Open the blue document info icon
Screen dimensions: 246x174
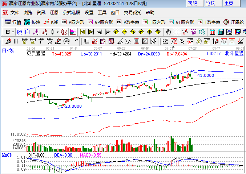coord(28,32)
